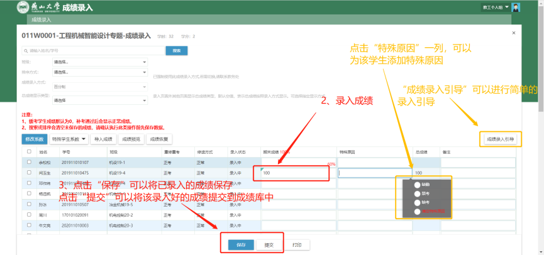The width and height of the screenshot is (544, 255).
Task: Open the 总成绩显示类型 dropdown
Action: coord(100,100)
